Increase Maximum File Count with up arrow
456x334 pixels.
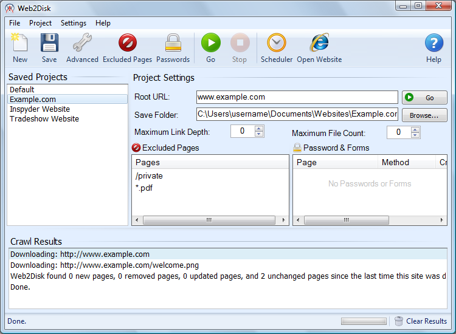point(415,129)
